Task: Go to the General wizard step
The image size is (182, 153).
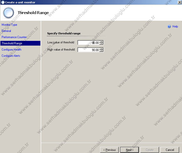Action: [x=6, y=31]
